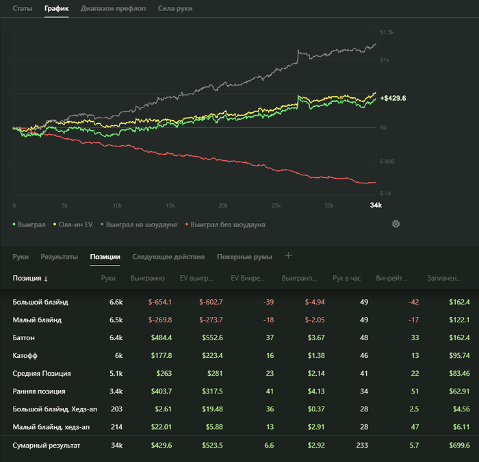Add a new tab with the plus icon
Viewport: 479px width, 462px height.
(288, 256)
